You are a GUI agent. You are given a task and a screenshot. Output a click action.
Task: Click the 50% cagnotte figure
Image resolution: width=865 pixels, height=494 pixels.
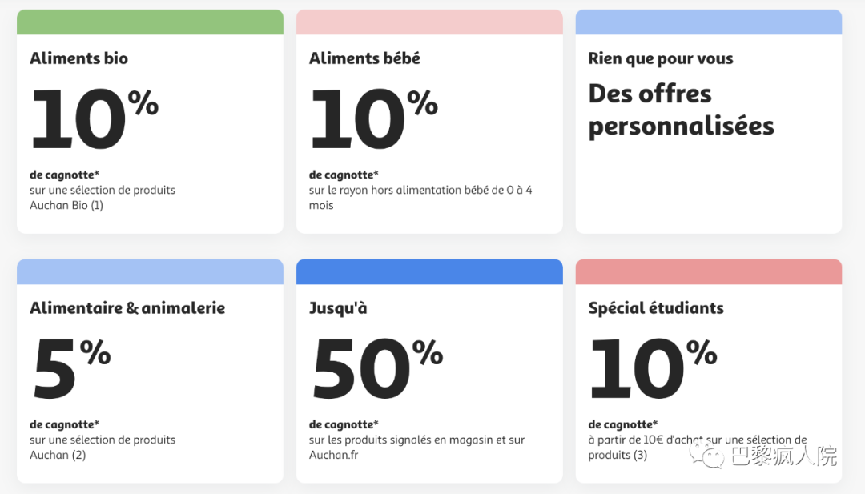376,368
